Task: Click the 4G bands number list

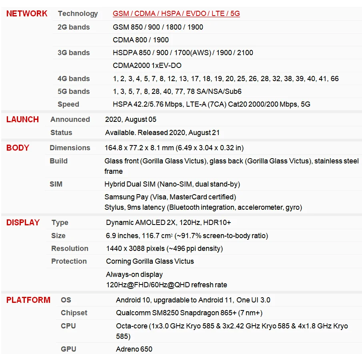Action: [x=226, y=79]
